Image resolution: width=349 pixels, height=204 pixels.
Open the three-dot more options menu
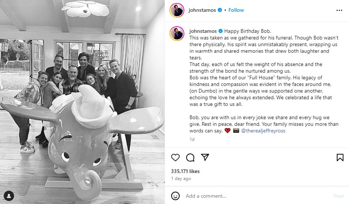tap(339, 10)
